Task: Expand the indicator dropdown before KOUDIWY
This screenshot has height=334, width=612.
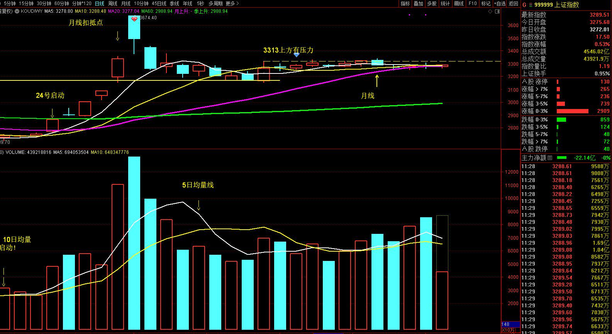Action: point(17,11)
